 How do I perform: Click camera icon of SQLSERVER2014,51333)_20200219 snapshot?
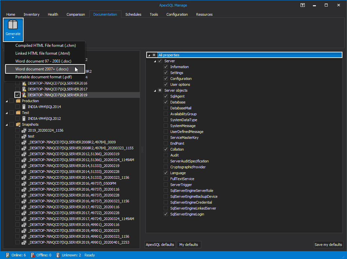pos(24,166)
